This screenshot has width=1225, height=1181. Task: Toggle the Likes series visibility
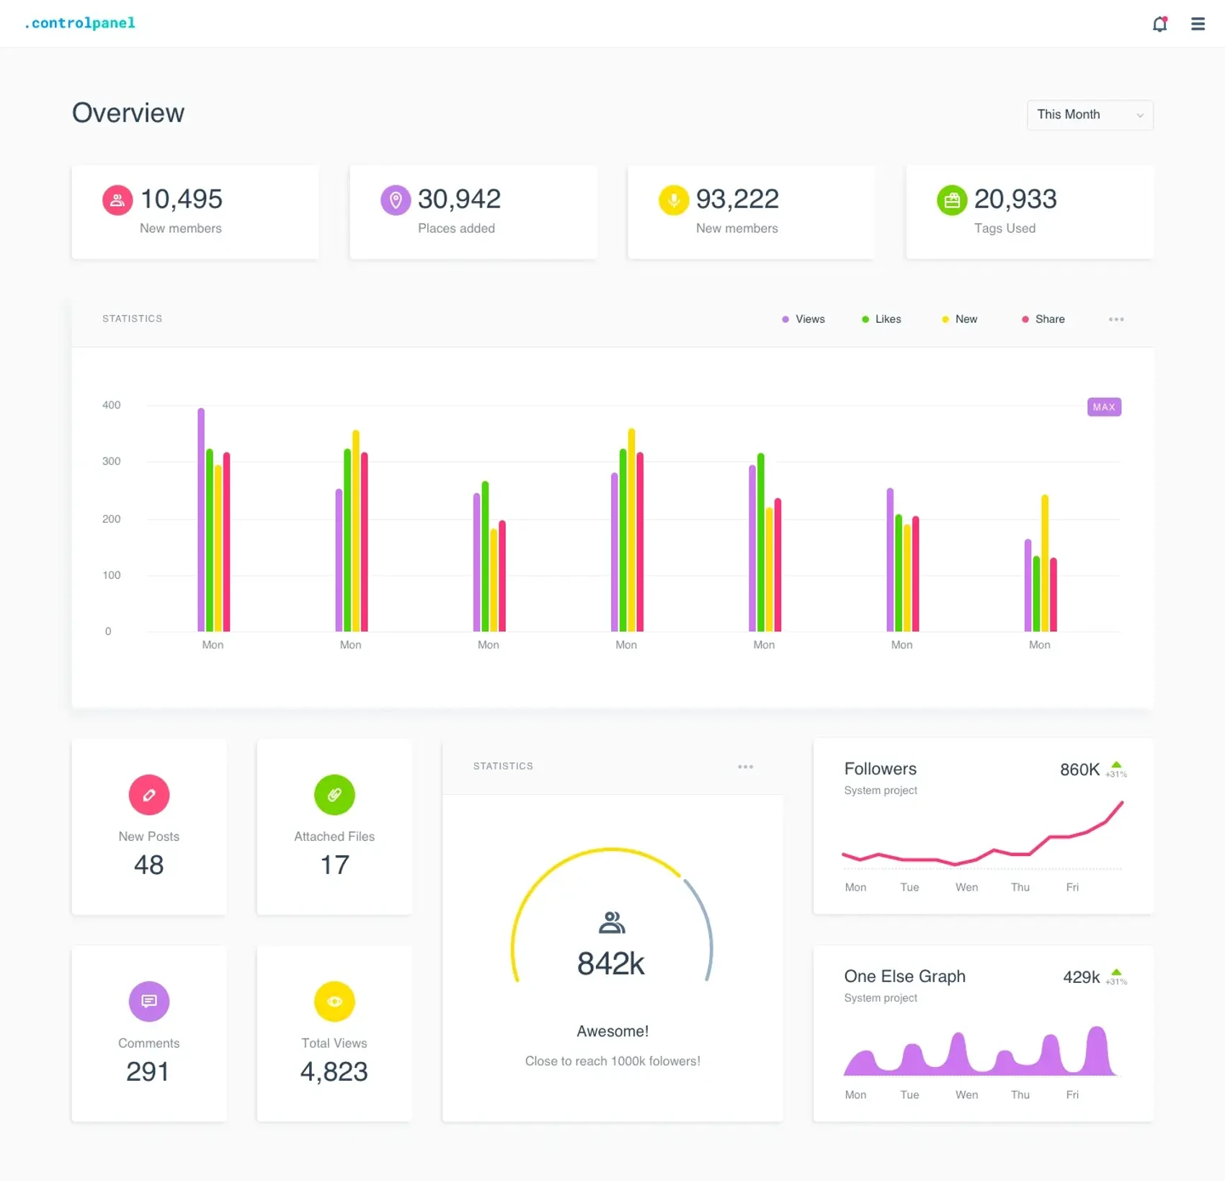881,319
